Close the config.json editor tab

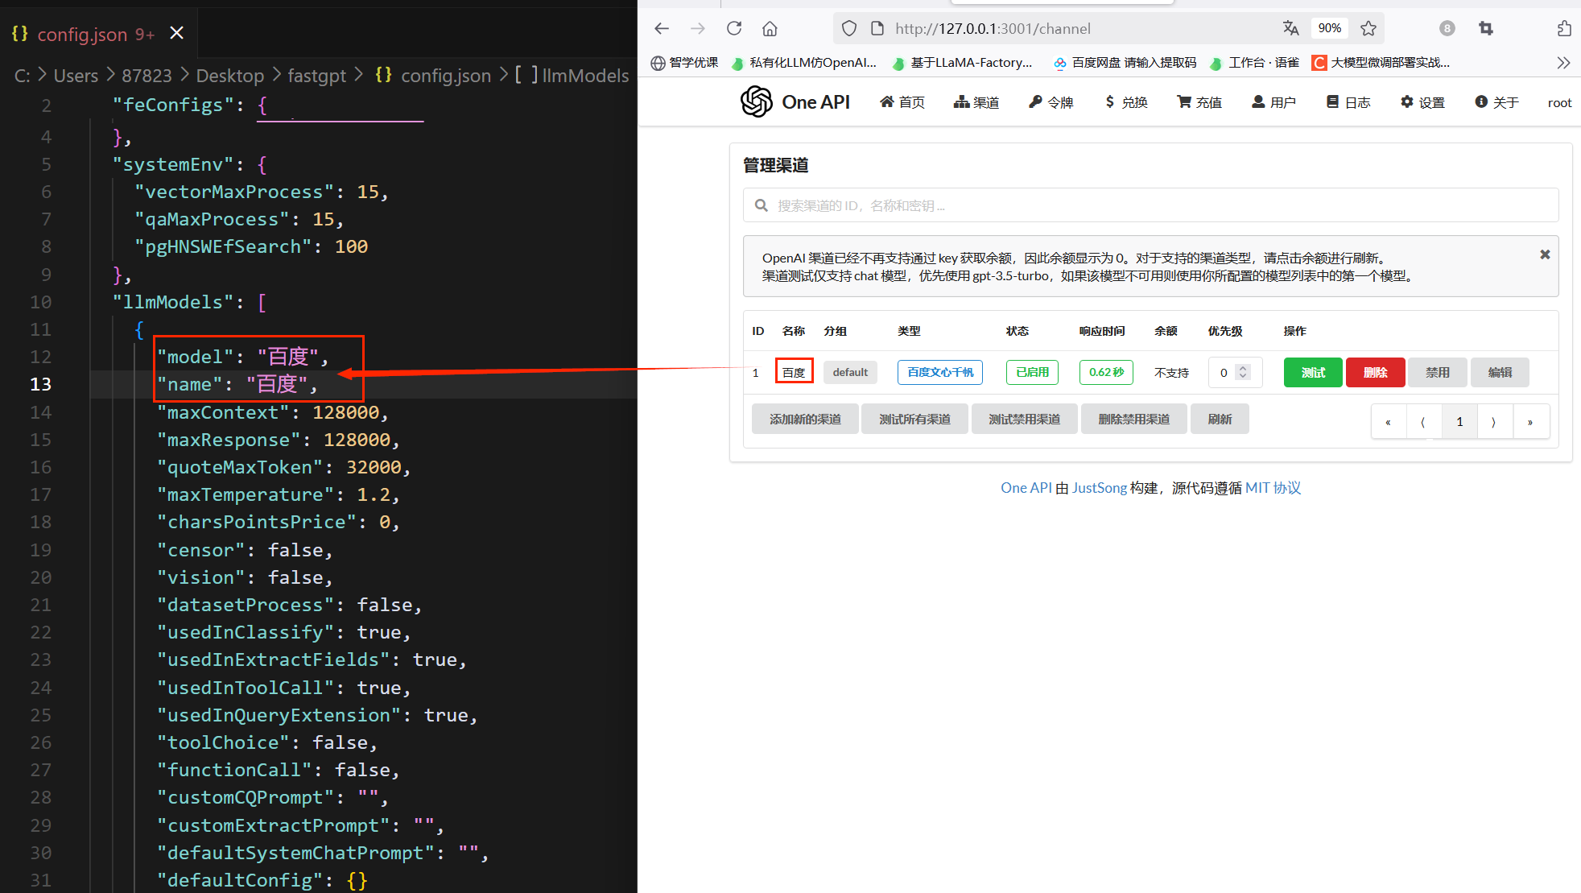coord(177,33)
